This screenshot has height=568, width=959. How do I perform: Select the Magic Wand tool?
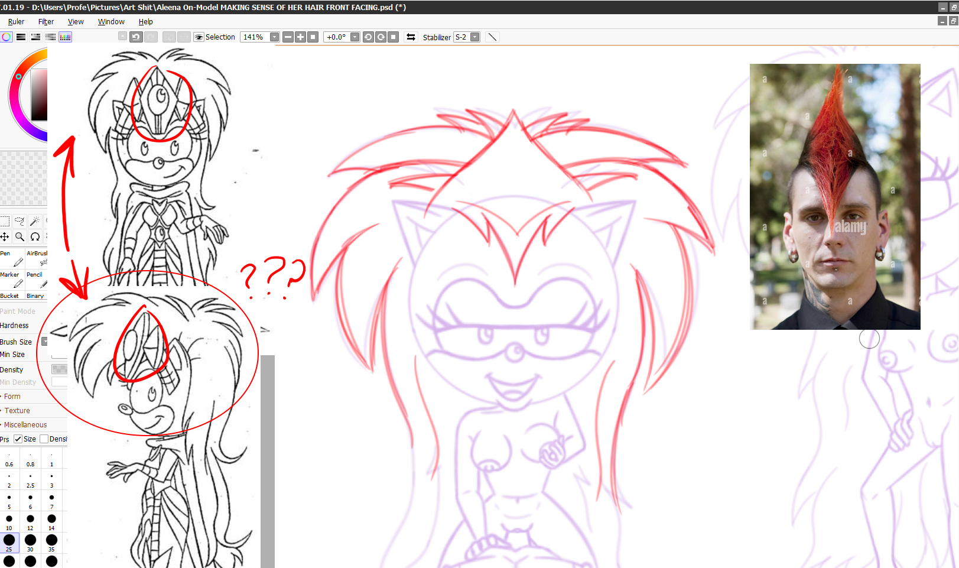pyautogui.click(x=35, y=221)
